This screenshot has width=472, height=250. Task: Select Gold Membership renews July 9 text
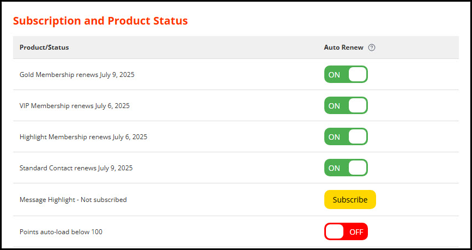pyautogui.click(x=77, y=74)
